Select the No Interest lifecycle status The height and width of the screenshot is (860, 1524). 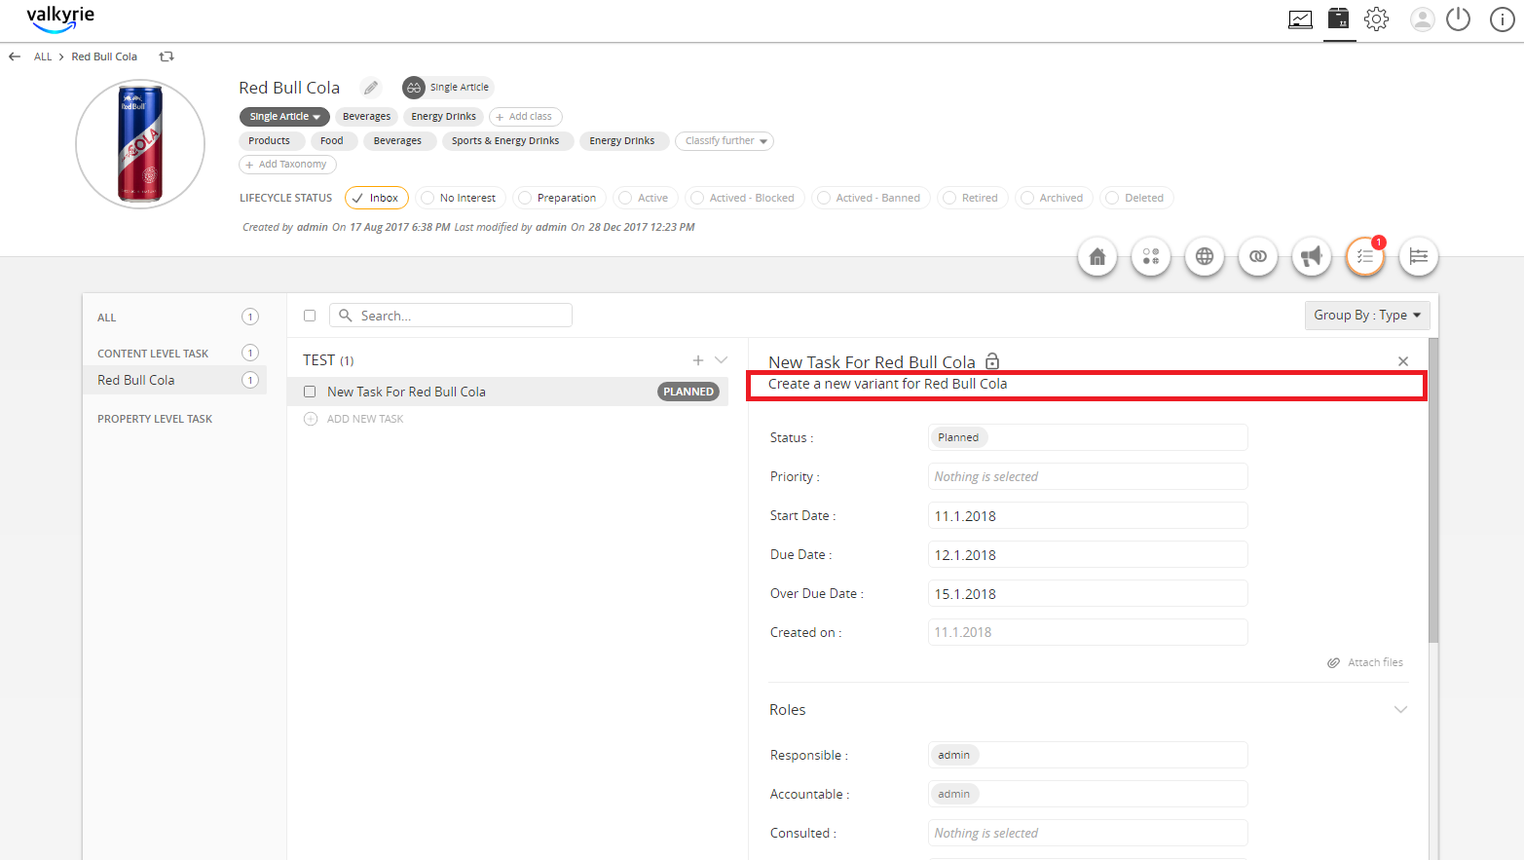click(x=461, y=198)
